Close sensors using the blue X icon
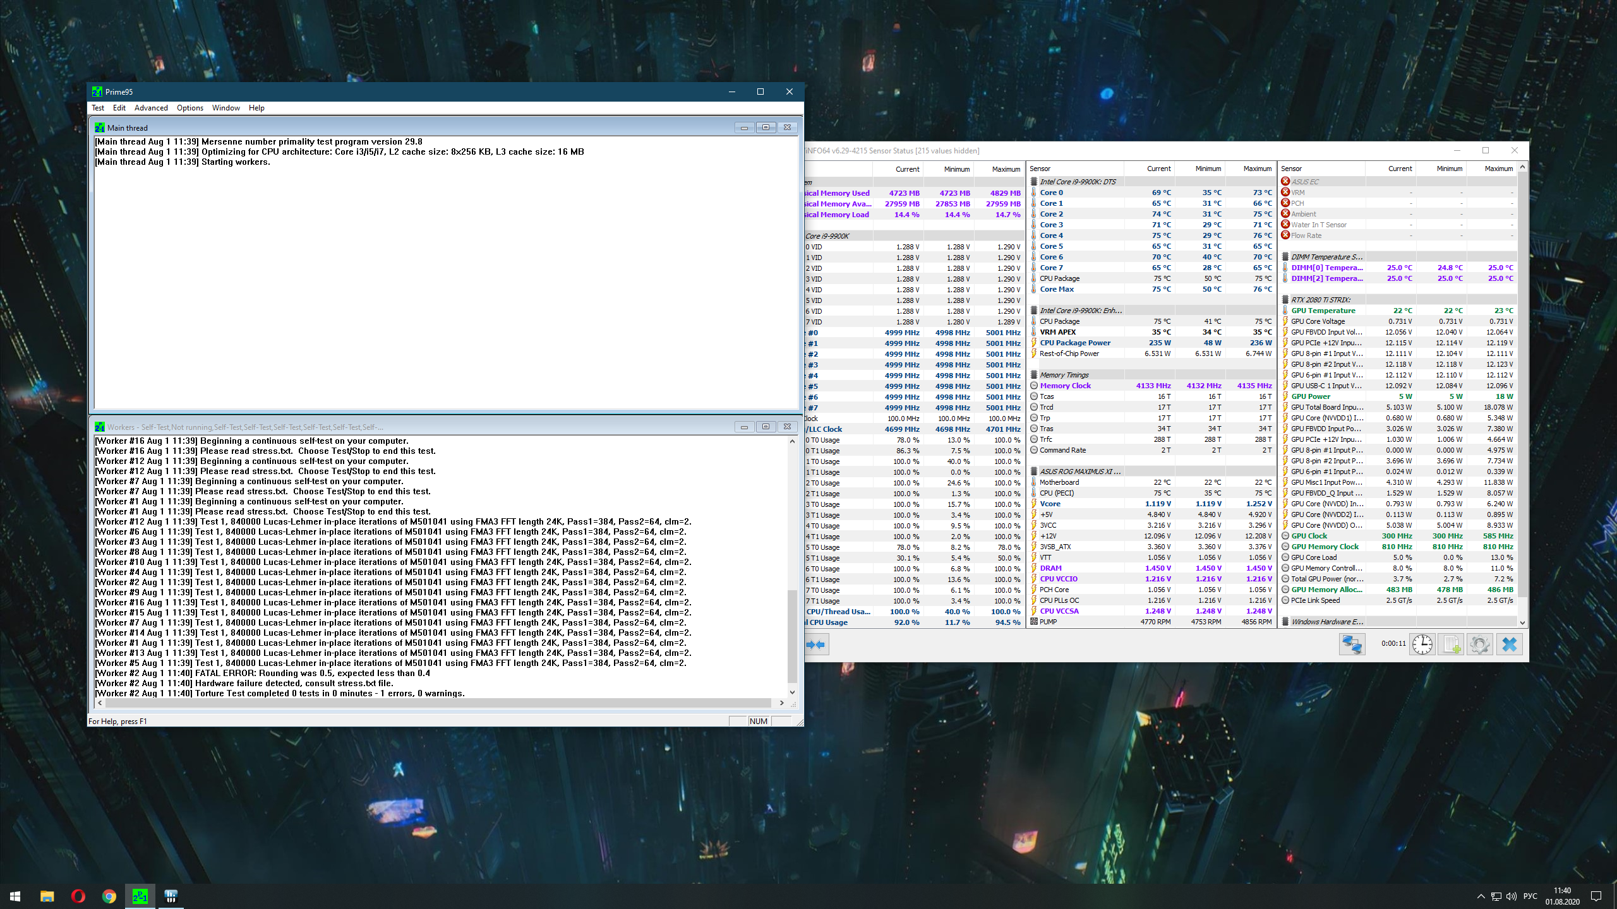The image size is (1617, 909). [x=1510, y=645]
